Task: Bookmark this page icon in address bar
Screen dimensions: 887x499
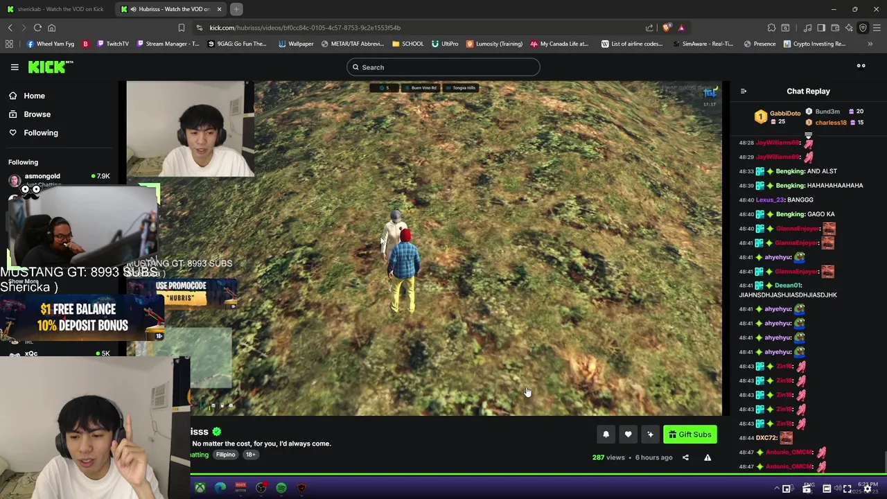Action: (182, 28)
